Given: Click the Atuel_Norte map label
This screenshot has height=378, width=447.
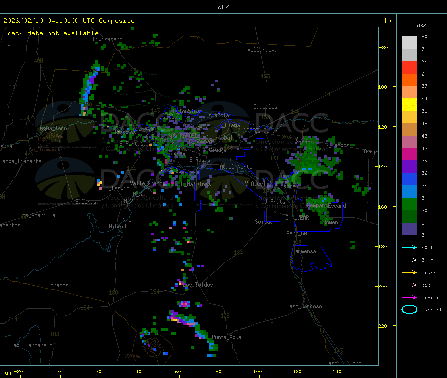Looking at the screenshot, I should pos(236,167).
